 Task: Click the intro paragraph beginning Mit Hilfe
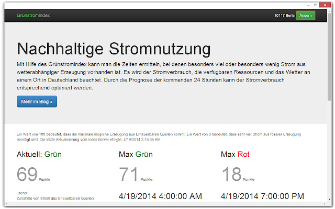pos(163,76)
